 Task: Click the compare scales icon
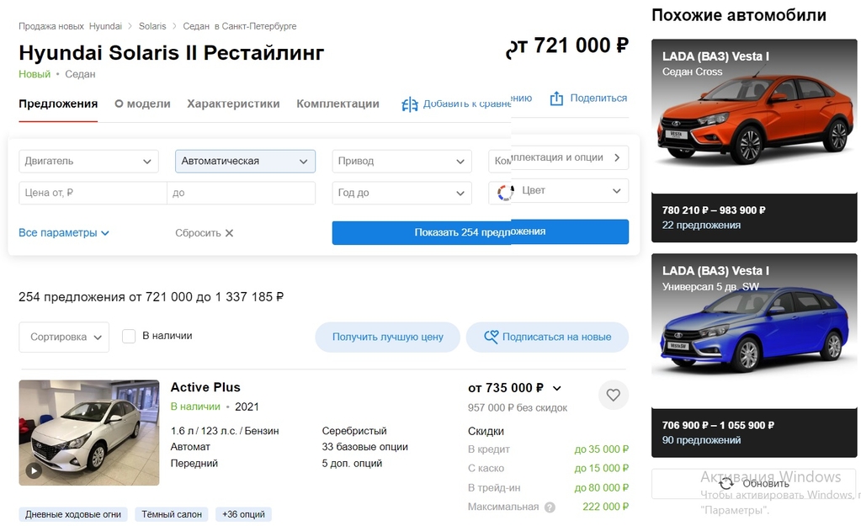click(410, 104)
